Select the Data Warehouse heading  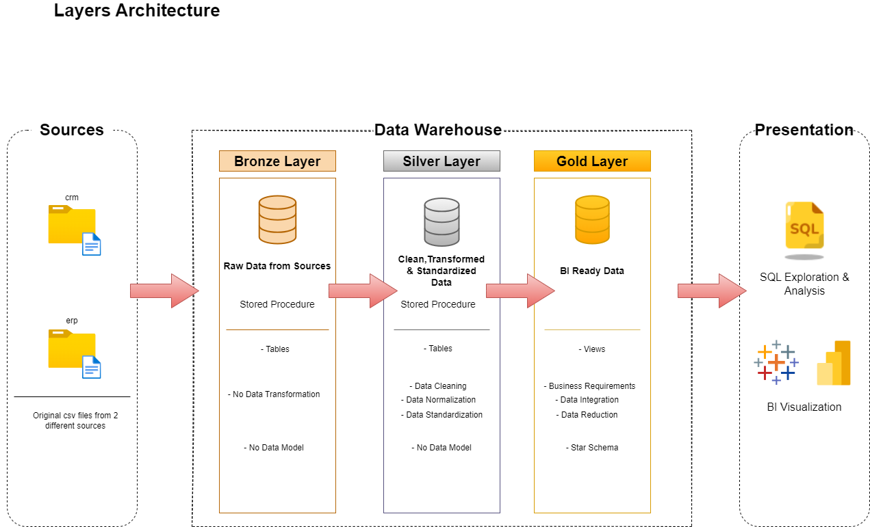[x=438, y=130]
